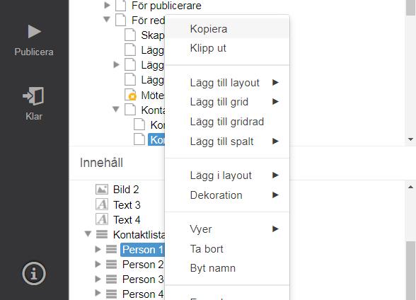Image resolution: width=416 pixels, height=300 pixels.
Task: Open the Vyer submenu
Action: click(227, 229)
